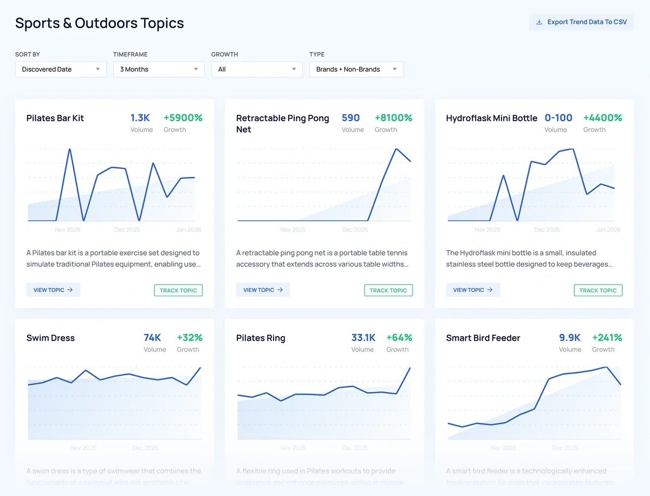Viewport: 650px width, 496px height.
Task: Click the arrow icon in Hydroflask Mini Bottle's View Topic
Action: pos(490,290)
